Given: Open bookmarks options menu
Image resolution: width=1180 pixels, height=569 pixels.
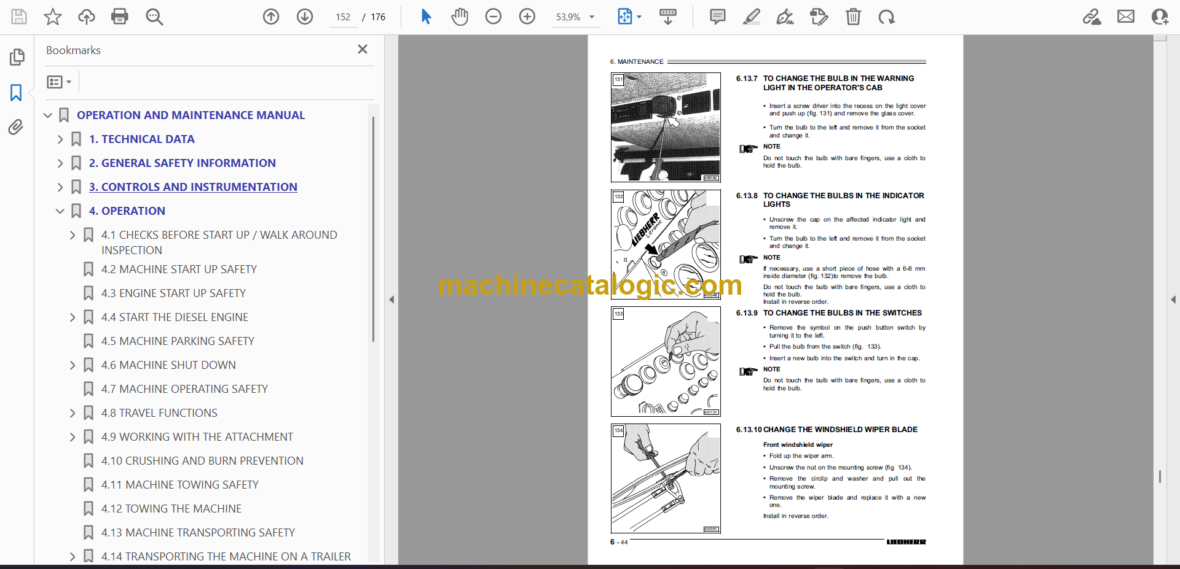Looking at the screenshot, I should tap(60, 82).
